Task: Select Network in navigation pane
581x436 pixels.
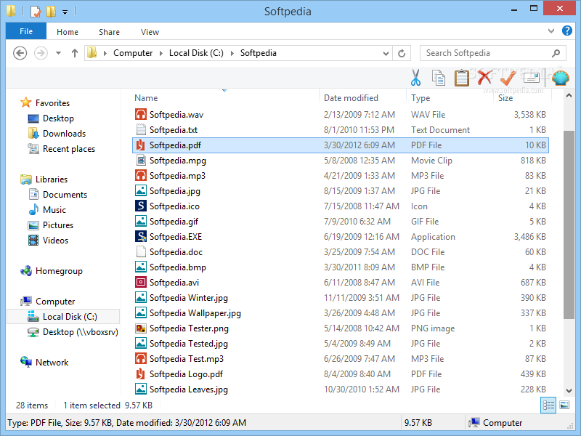Action: tap(52, 362)
